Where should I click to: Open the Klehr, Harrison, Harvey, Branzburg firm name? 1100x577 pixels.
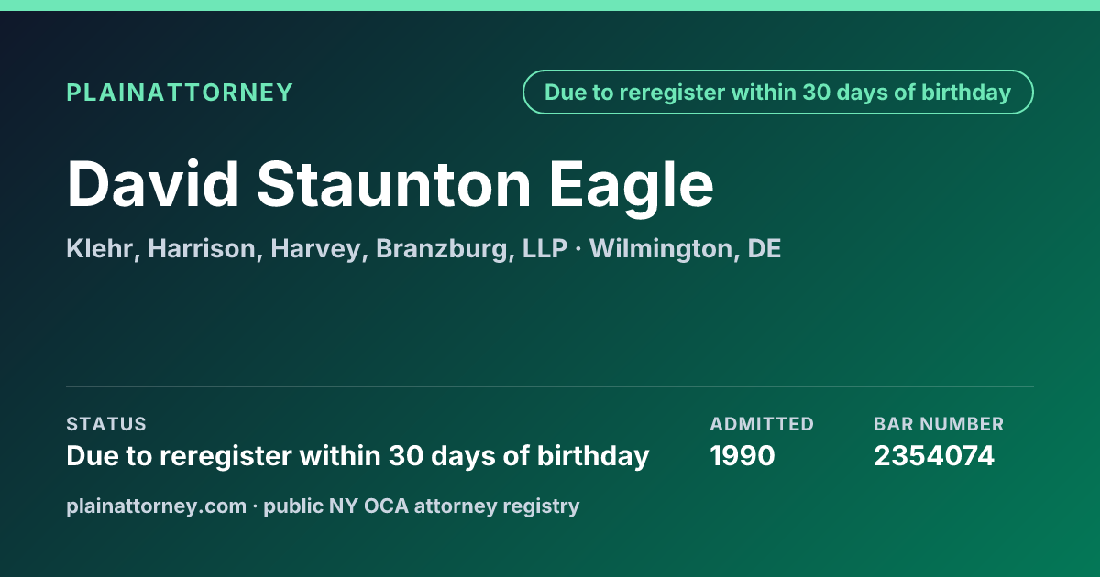click(317, 249)
